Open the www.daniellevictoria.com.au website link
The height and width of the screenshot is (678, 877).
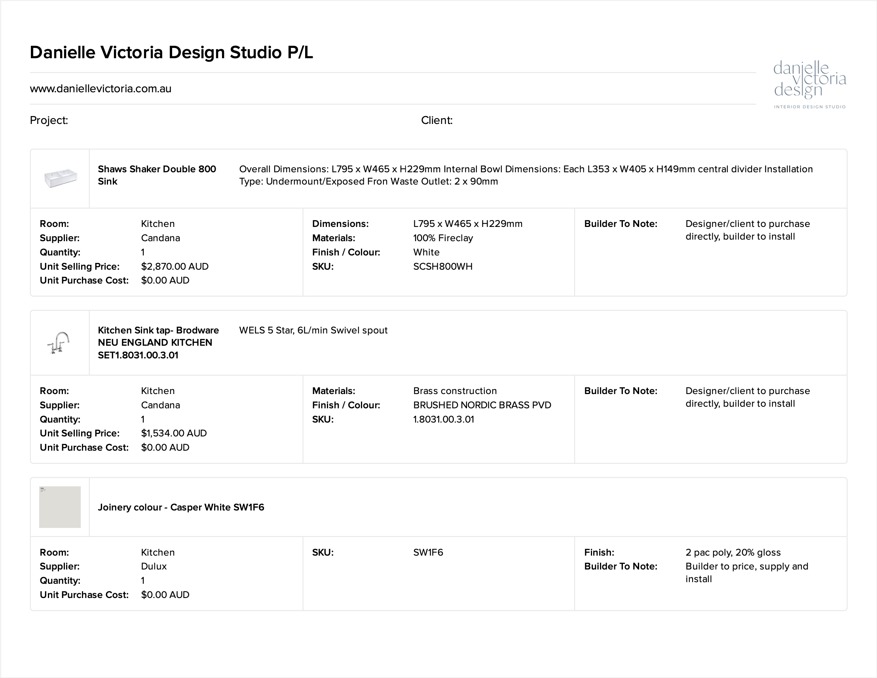[x=101, y=89]
